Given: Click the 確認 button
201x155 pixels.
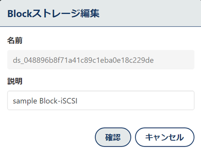Looking at the screenshot, I should 113,137.
